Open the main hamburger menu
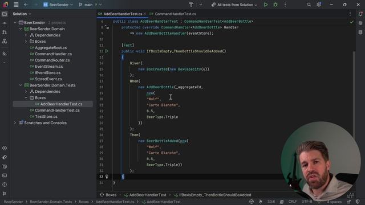365x205 pixels. point(16,5)
